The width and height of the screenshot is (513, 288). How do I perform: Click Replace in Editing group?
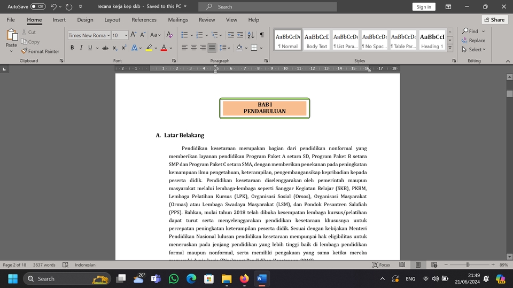[x=473, y=40]
